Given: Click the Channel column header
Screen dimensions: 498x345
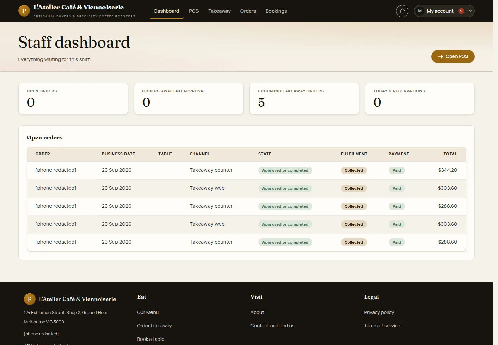Looking at the screenshot, I should 200,154.
